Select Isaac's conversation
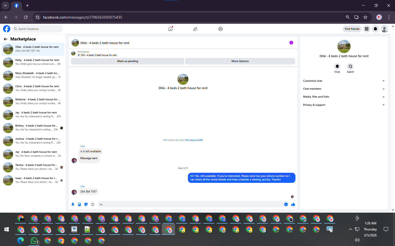Image resolution: width=395 pixels, height=246 pixels. tap(33, 180)
